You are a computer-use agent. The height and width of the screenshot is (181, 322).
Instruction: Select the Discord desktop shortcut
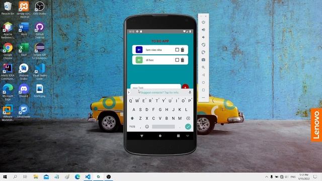point(24,90)
